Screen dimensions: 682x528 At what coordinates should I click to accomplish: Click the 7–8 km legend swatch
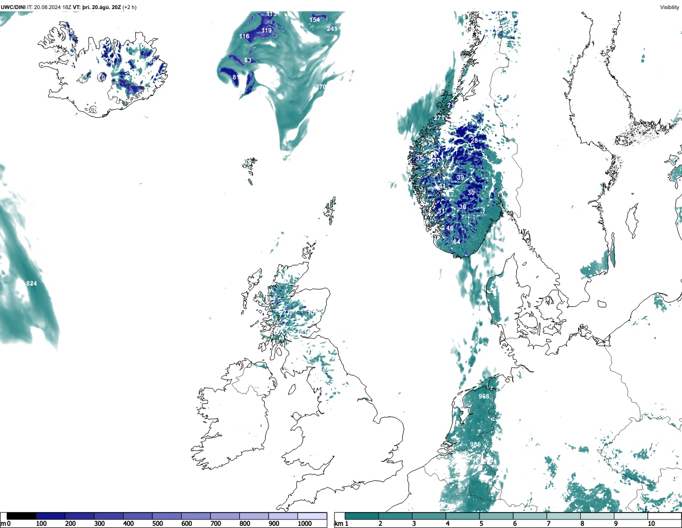563,516
